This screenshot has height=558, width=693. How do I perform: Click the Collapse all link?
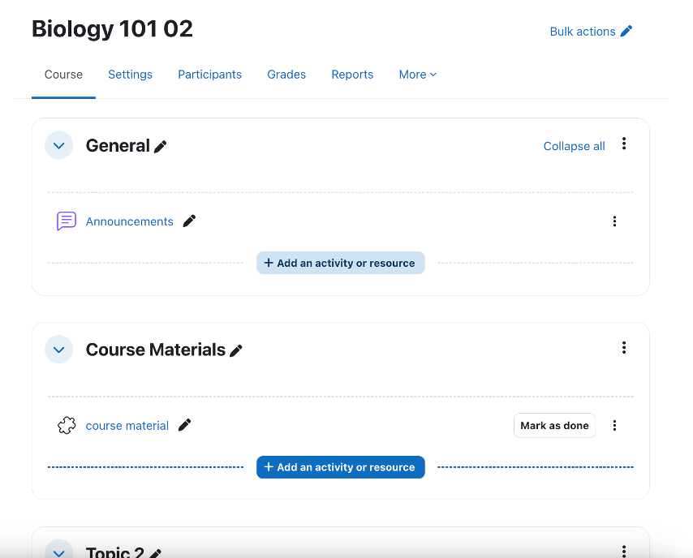point(574,146)
